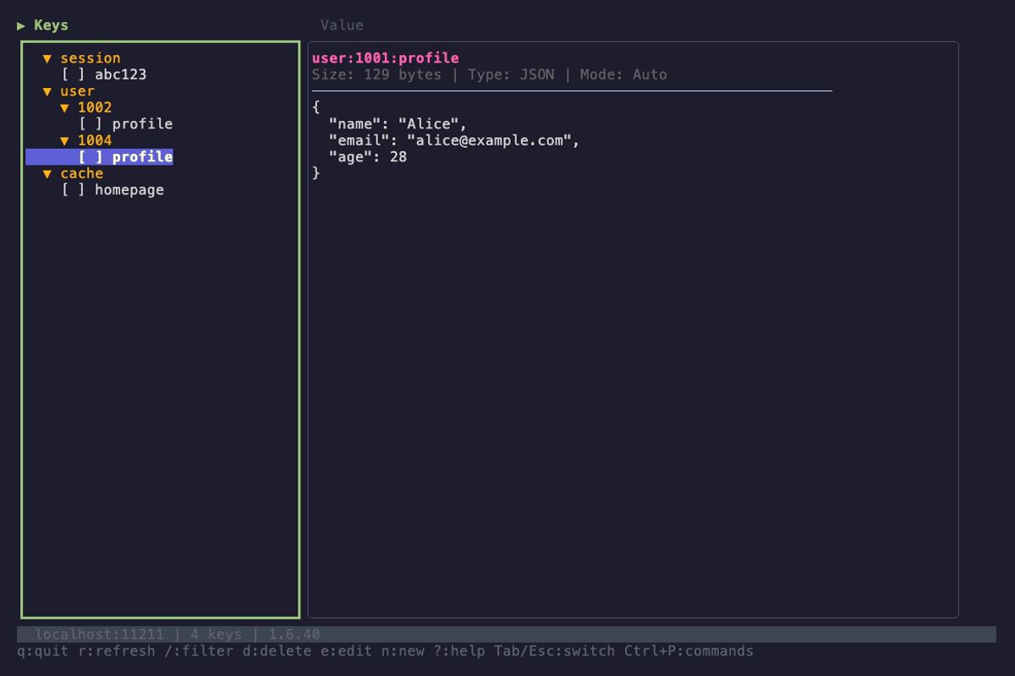Select the session folder label
Image resolution: width=1015 pixels, height=676 pixels.
[91, 58]
